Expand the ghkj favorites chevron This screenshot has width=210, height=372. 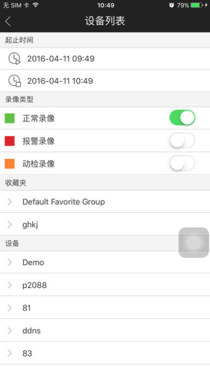[9, 224]
